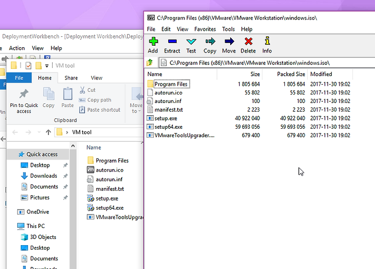Image resolution: width=375 pixels, height=269 pixels.
Task: Click the Move icon in 7-Zip toolbar
Action: point(229,45)
